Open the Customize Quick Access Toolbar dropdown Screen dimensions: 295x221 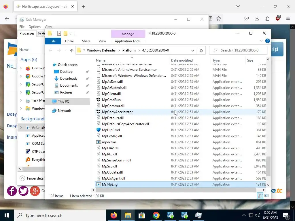pos(71,34)
